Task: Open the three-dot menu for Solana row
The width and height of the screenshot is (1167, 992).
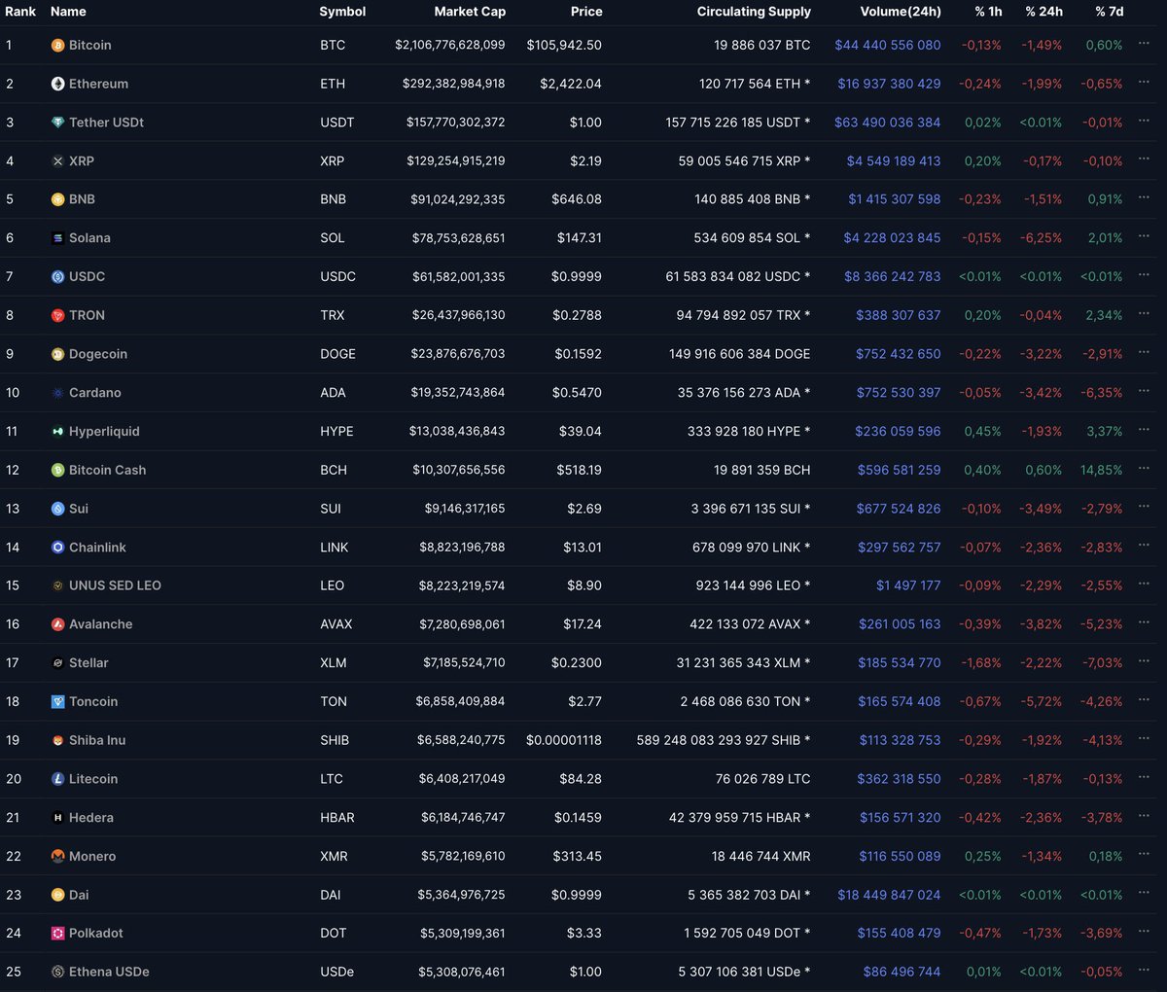Action: pyautogui.click(x=1144, y=236)
